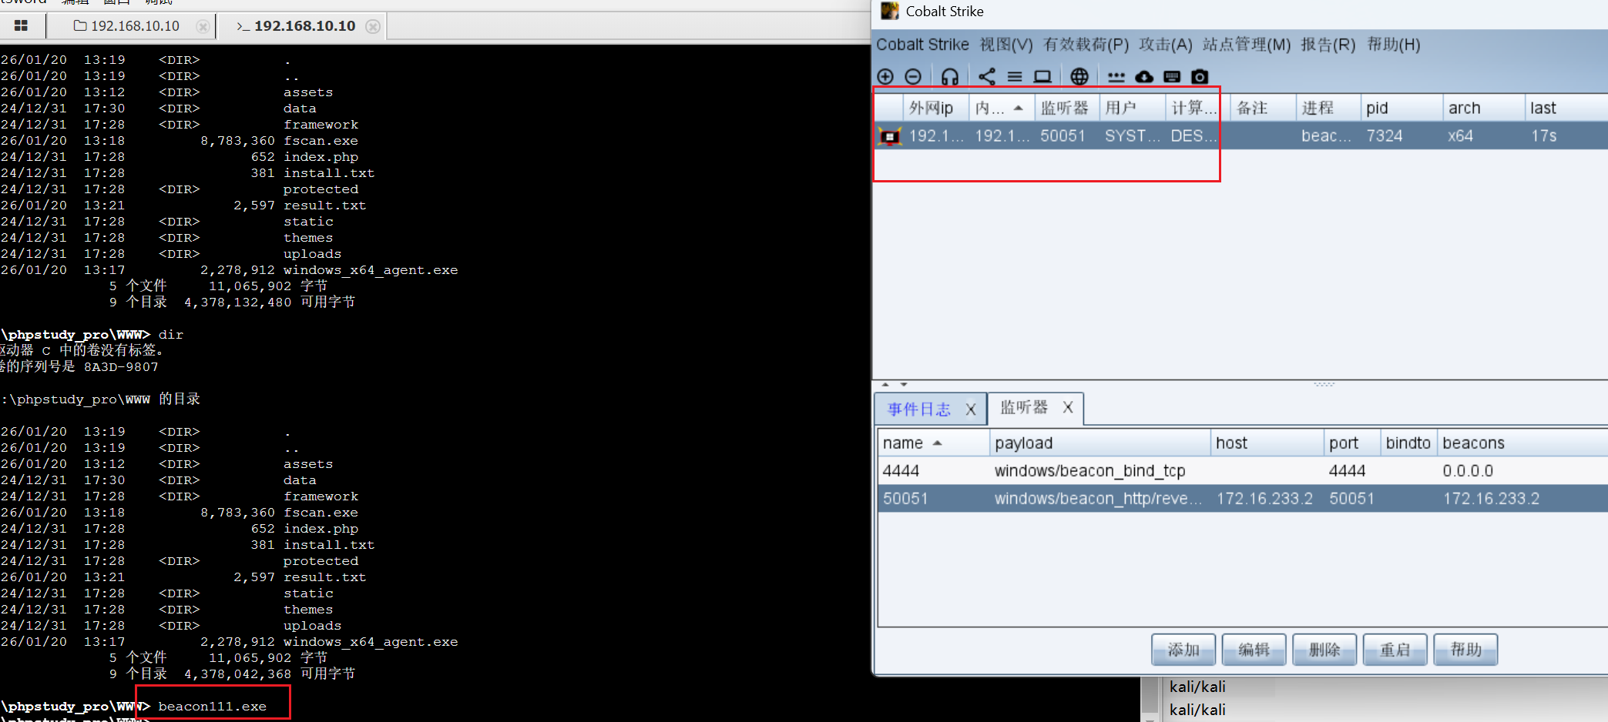The image size is (1608, 722).
Task: Collapse the top panel with the up splitter arrow
Action: (885, 384)
